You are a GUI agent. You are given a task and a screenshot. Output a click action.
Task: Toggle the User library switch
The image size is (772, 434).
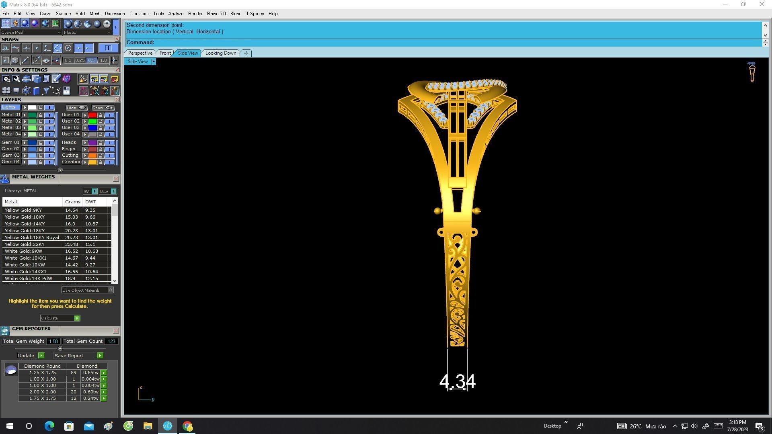pos(108,191)
